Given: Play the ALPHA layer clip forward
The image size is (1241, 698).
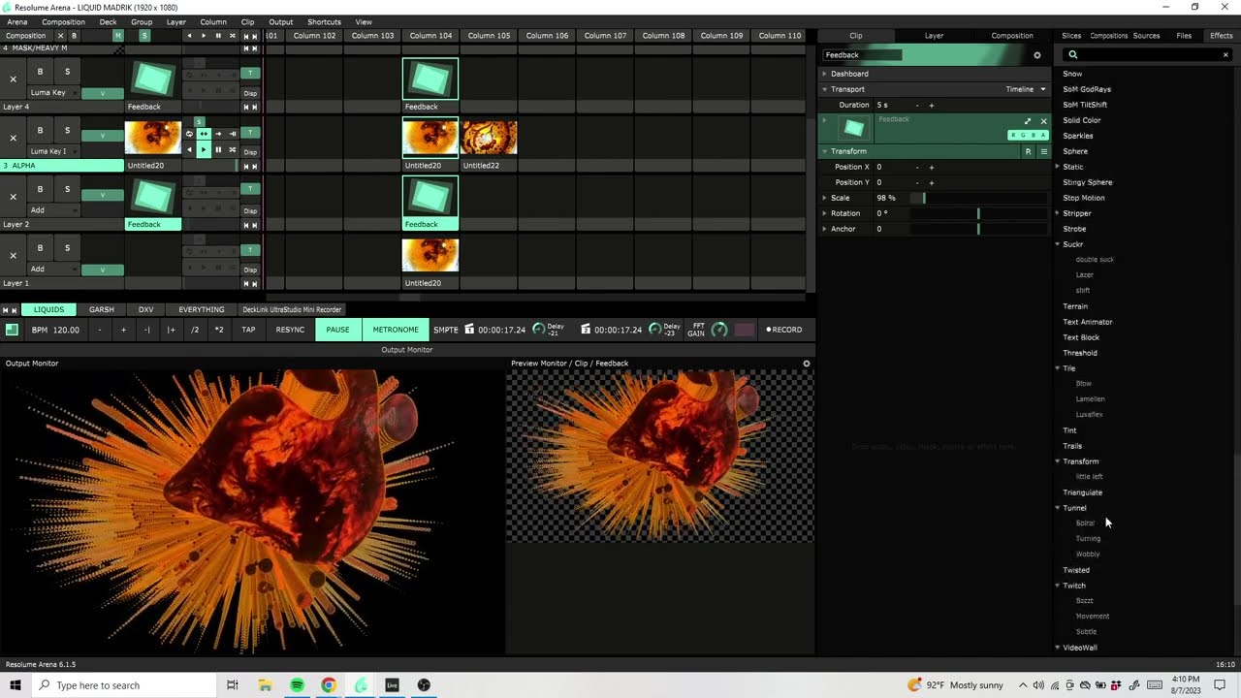Looking at the screenshot, I should (204, 149).
